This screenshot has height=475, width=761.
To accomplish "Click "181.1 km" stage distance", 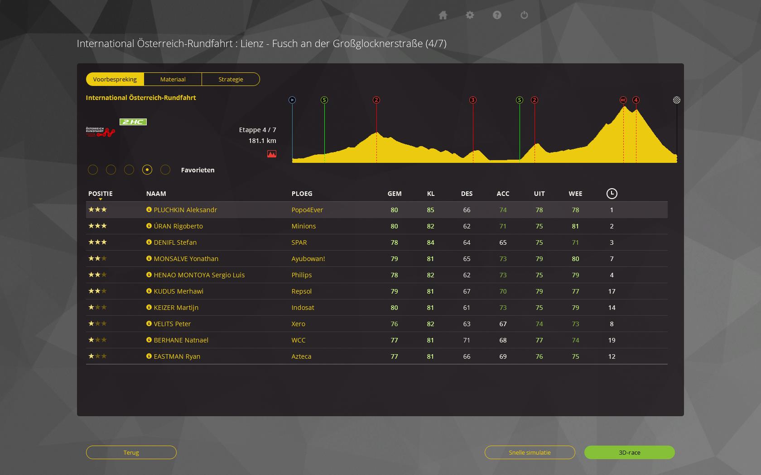I will 262,141.
